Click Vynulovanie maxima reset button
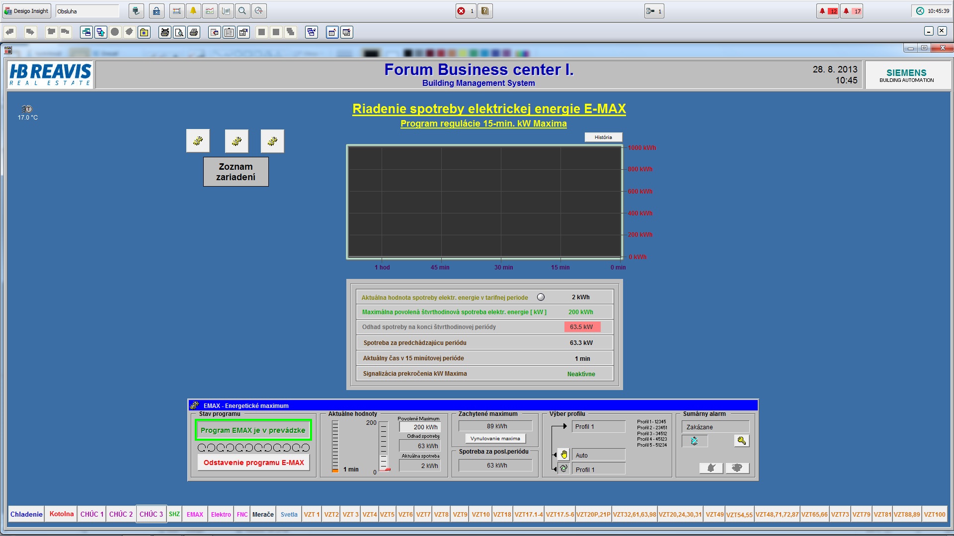 [x=495, y=439]
